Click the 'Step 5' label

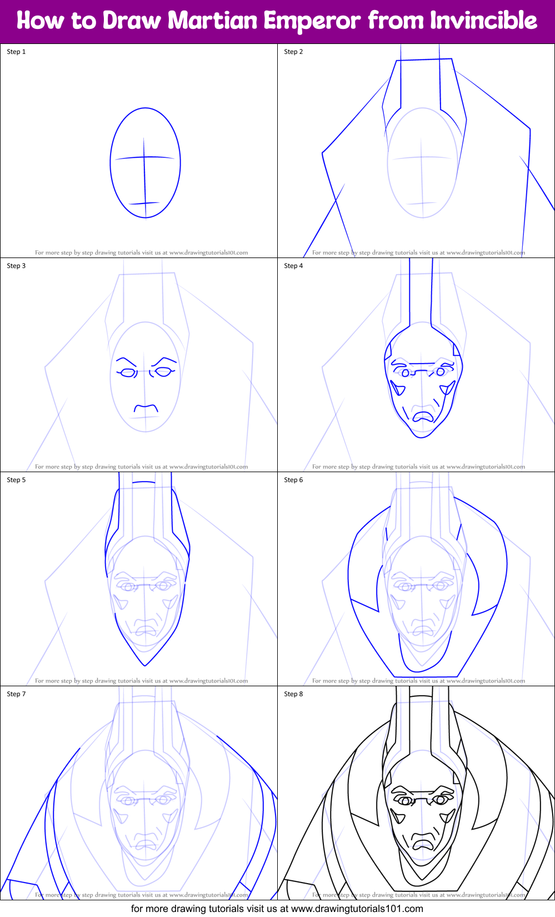coord(16,480)
